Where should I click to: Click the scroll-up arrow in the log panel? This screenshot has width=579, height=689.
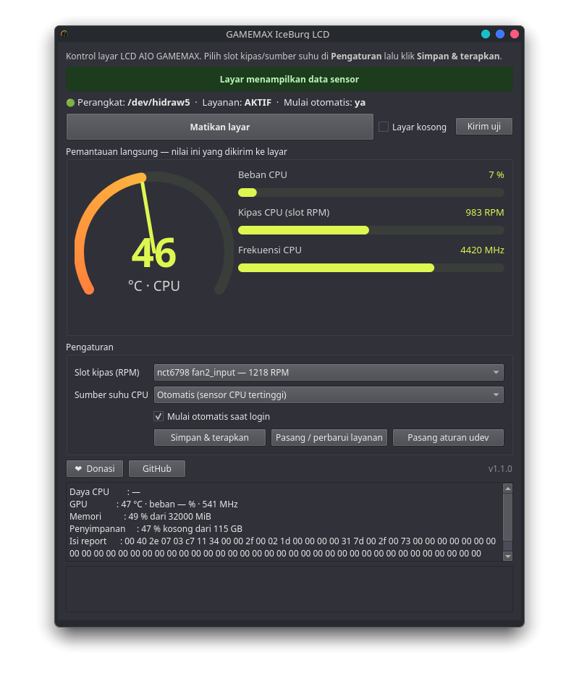(508, 489)
